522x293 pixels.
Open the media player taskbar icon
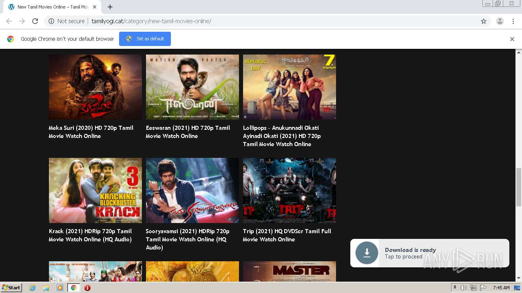pyautogui.click(x=60, y=288)
